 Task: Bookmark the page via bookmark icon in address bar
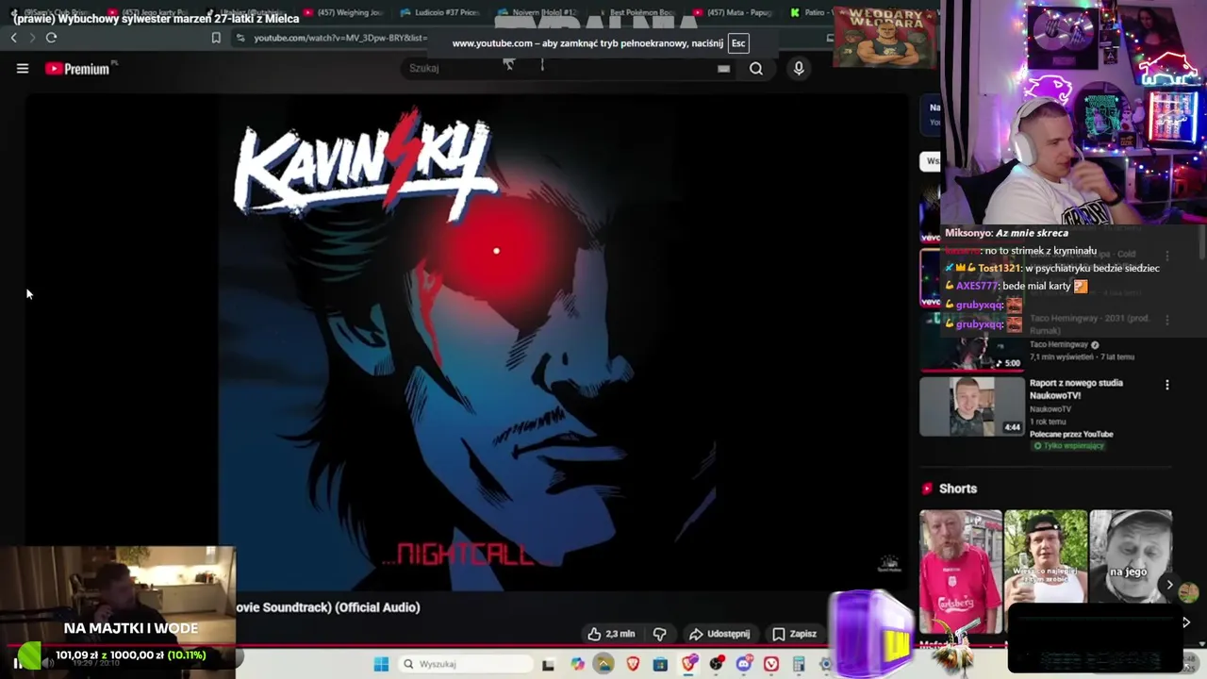click(x=216, y=38)
